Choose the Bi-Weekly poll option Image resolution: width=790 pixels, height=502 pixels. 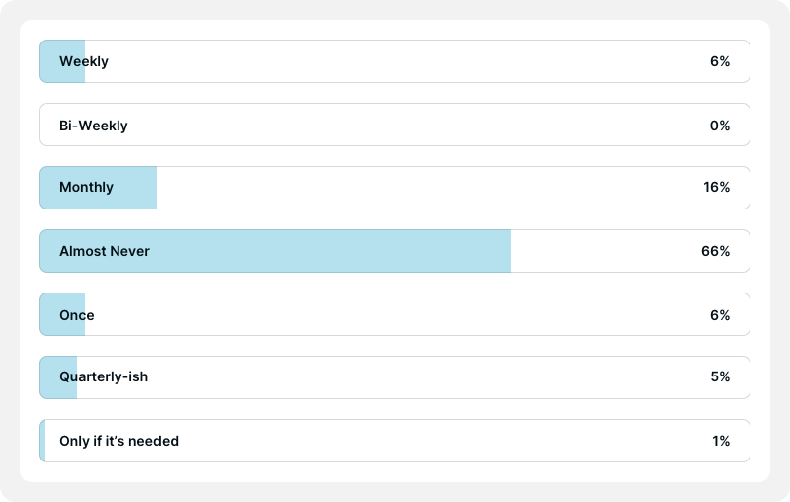point(394,125)
